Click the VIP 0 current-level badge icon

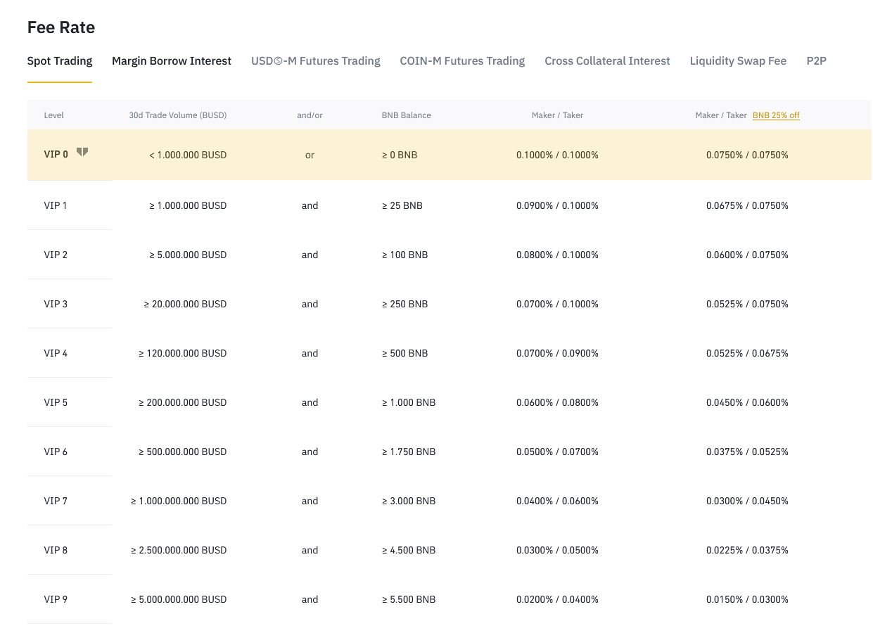(82, 152)
